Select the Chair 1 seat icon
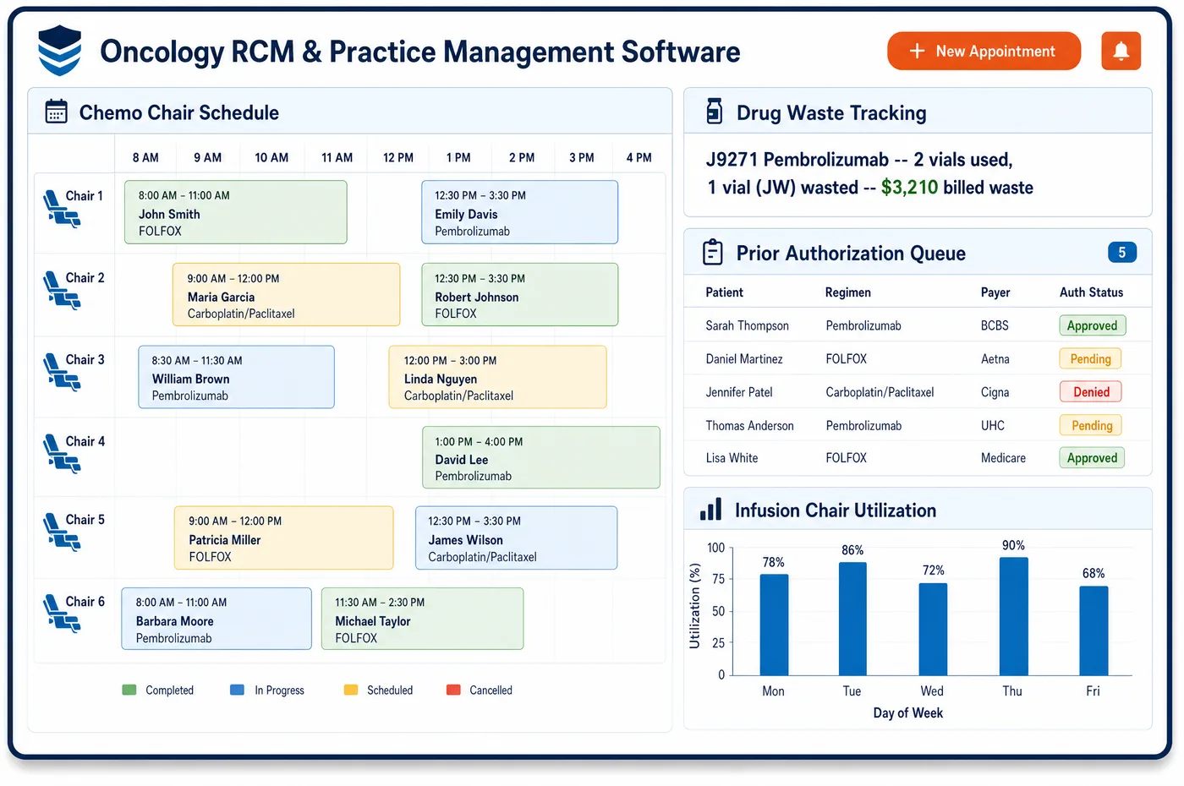Viewport: 1184px width, 786px height. (62, 209)
